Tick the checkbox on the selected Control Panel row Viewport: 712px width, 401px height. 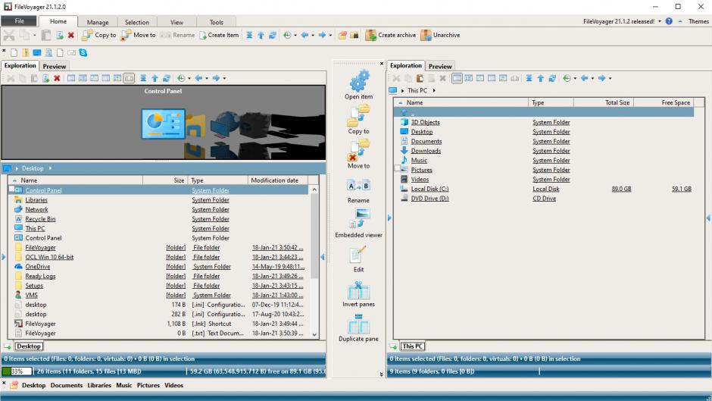click(12, 190)
